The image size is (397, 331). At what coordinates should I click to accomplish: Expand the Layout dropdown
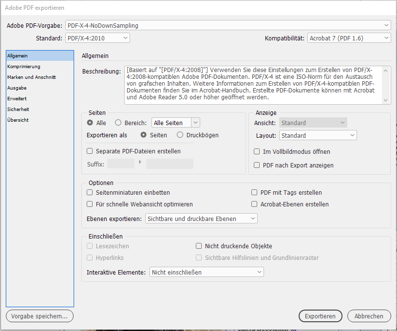pos(318,135)
